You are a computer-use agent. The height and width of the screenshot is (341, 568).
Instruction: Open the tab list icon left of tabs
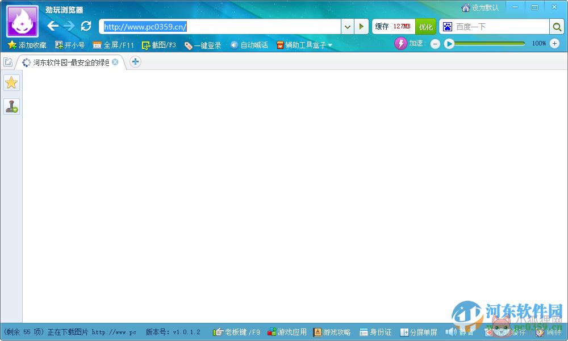pyautogui.click(x=7, y=62)
